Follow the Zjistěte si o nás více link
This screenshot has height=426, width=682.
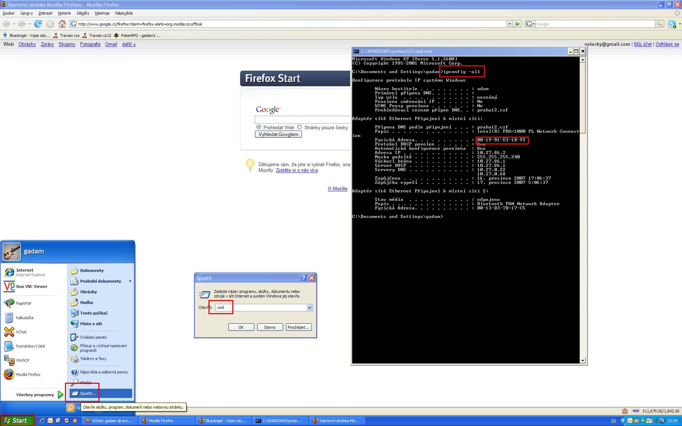[297, 170]
